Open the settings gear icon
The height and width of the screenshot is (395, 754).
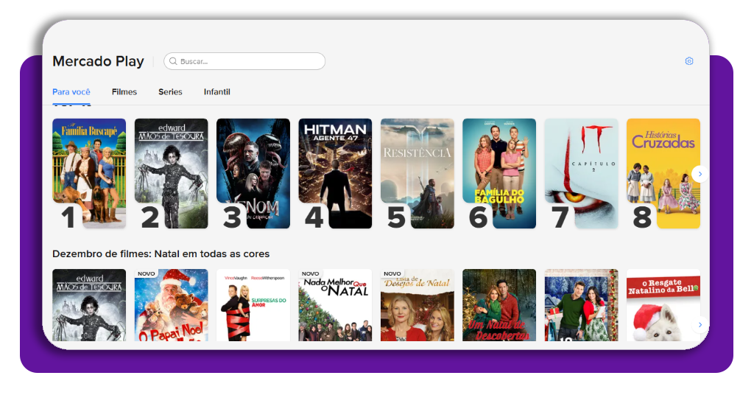tap(689, 61)
